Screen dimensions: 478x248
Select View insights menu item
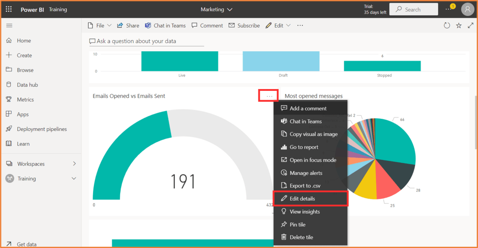(310, 212)
